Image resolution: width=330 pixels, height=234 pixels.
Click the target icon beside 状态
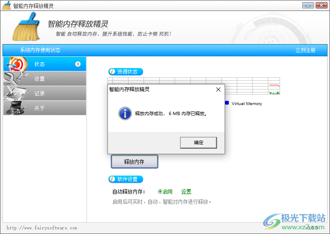15,64
